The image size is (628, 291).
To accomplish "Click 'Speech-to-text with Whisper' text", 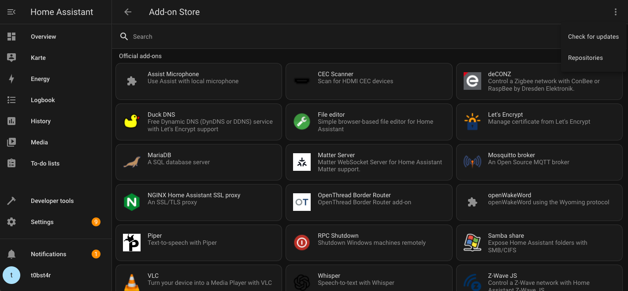I will pyautogui.click(x=356, y=283).
